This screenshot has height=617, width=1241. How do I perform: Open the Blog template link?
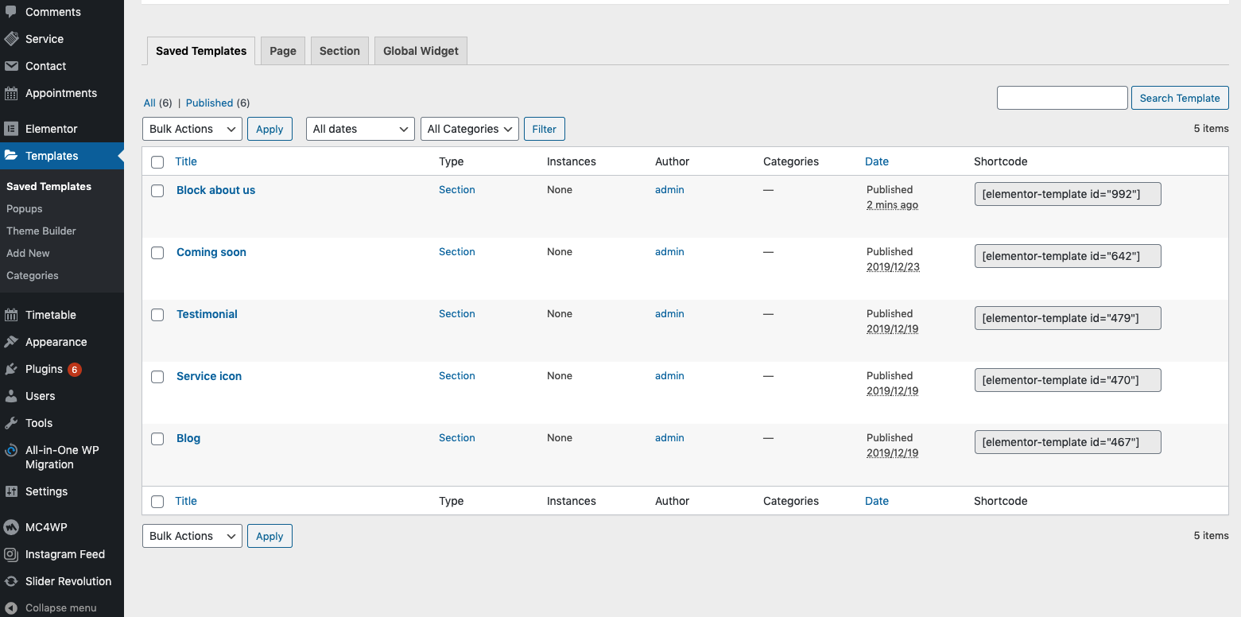point(188,438)
